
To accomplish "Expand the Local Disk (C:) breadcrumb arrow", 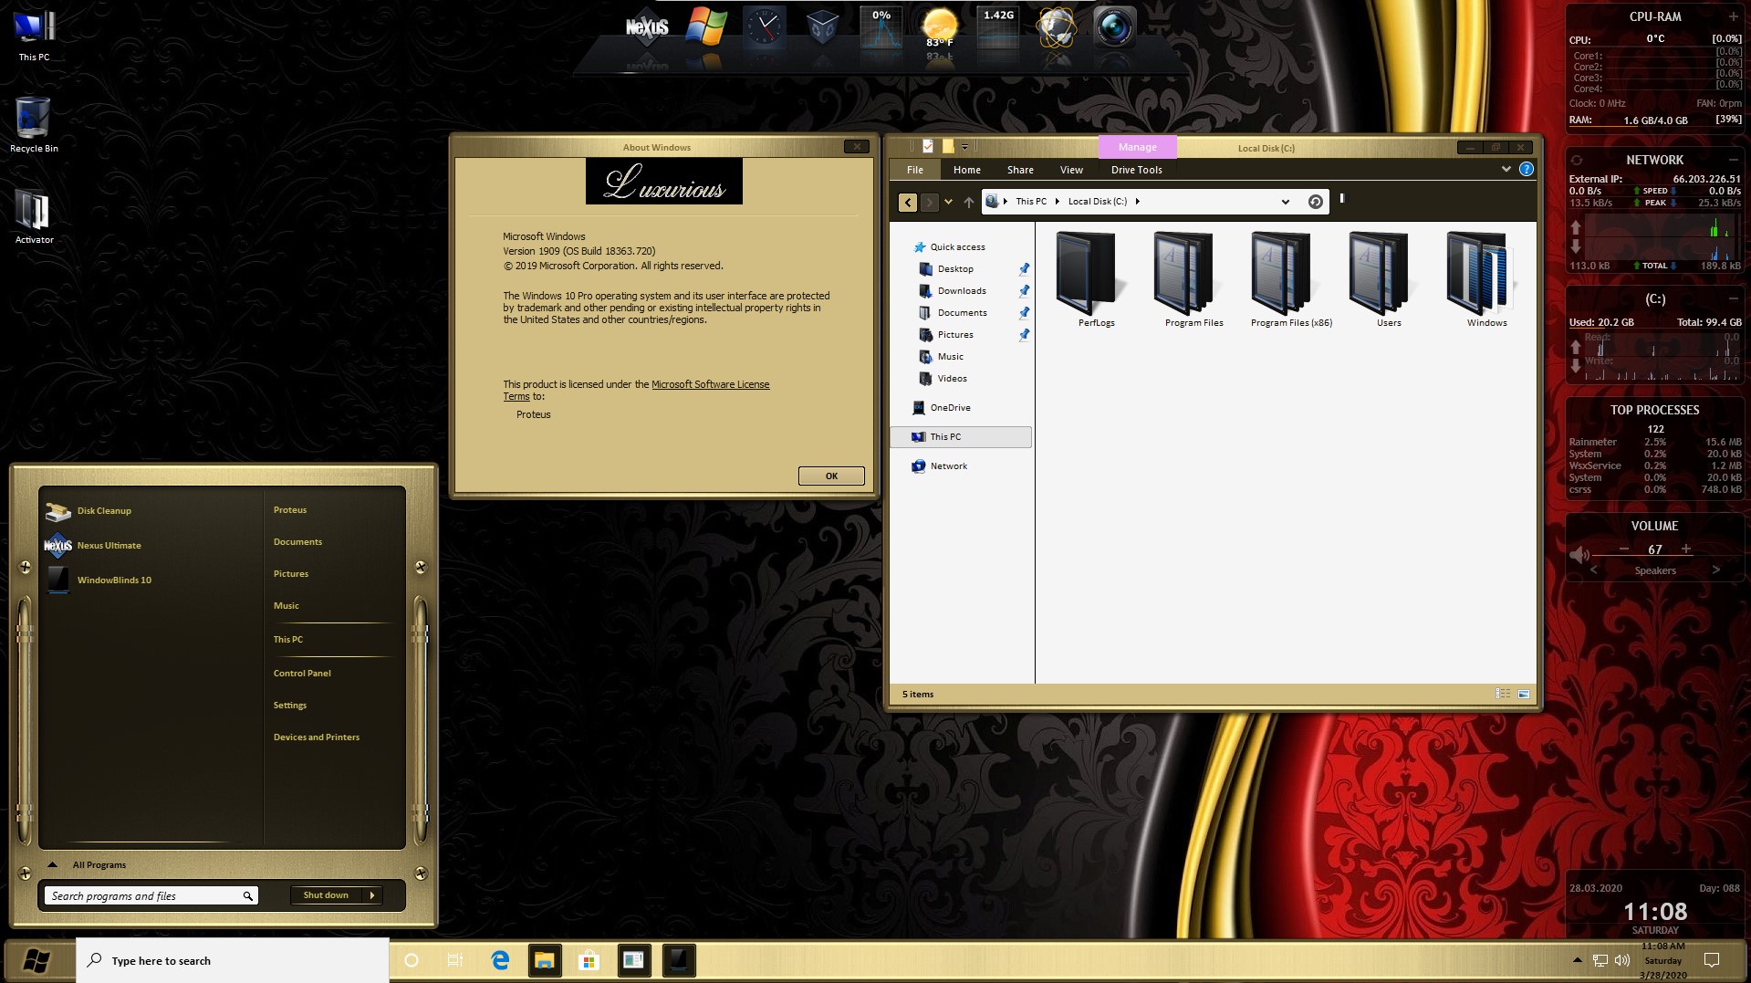I will coord(1137,201).
